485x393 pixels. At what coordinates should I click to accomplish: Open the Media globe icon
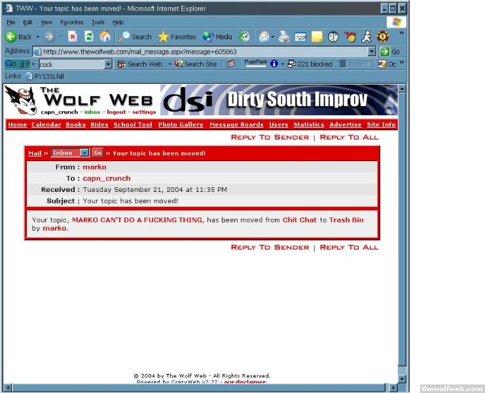coord(217,37)
